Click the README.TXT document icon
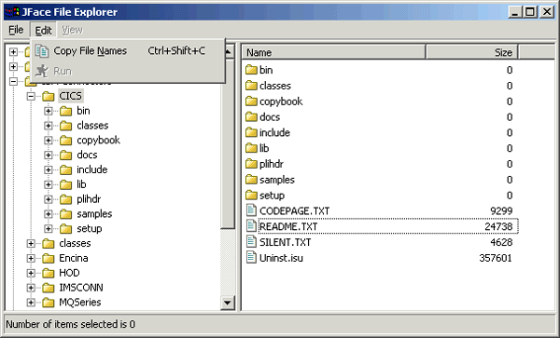The image size is (560, 338). (x=251, y=226)
